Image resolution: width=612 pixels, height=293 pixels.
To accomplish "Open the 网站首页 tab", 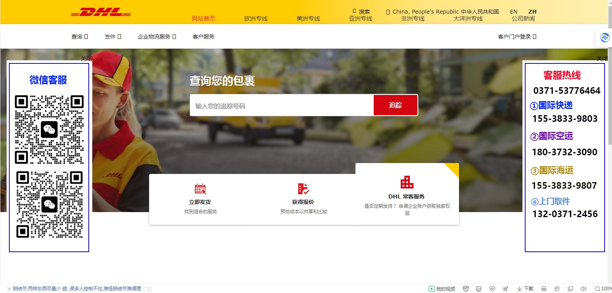I will coord(203,18).
